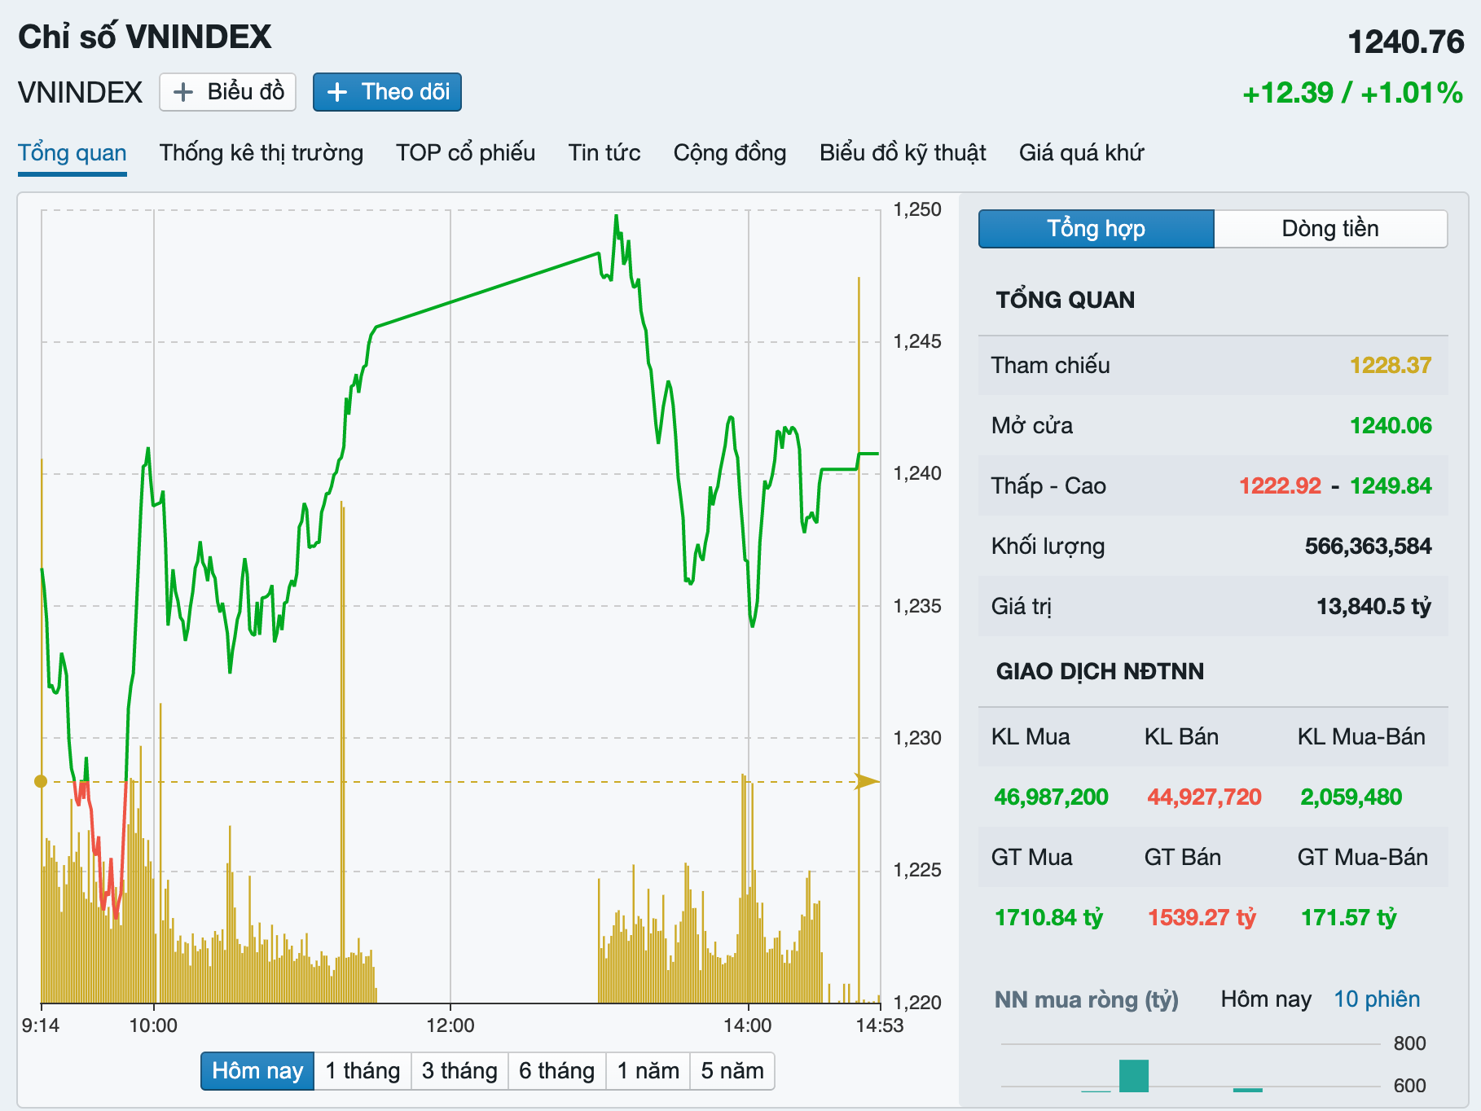The width and height of the screenshot is (1481, 1111).
Task: Select the Tổng hợp panel toggle
Action: click(1096, 229)
